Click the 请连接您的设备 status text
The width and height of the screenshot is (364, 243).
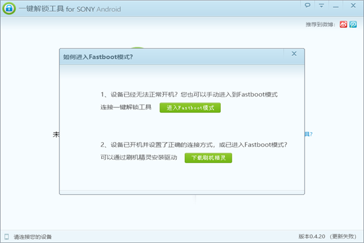(x=33, y=236)
